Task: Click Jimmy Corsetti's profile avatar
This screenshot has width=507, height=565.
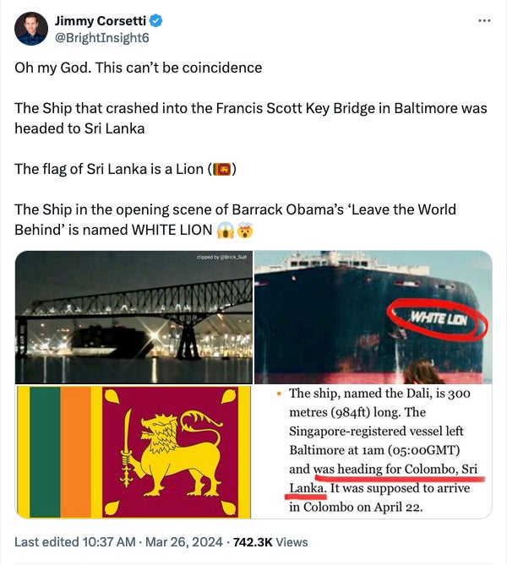Action: [31, 29]
